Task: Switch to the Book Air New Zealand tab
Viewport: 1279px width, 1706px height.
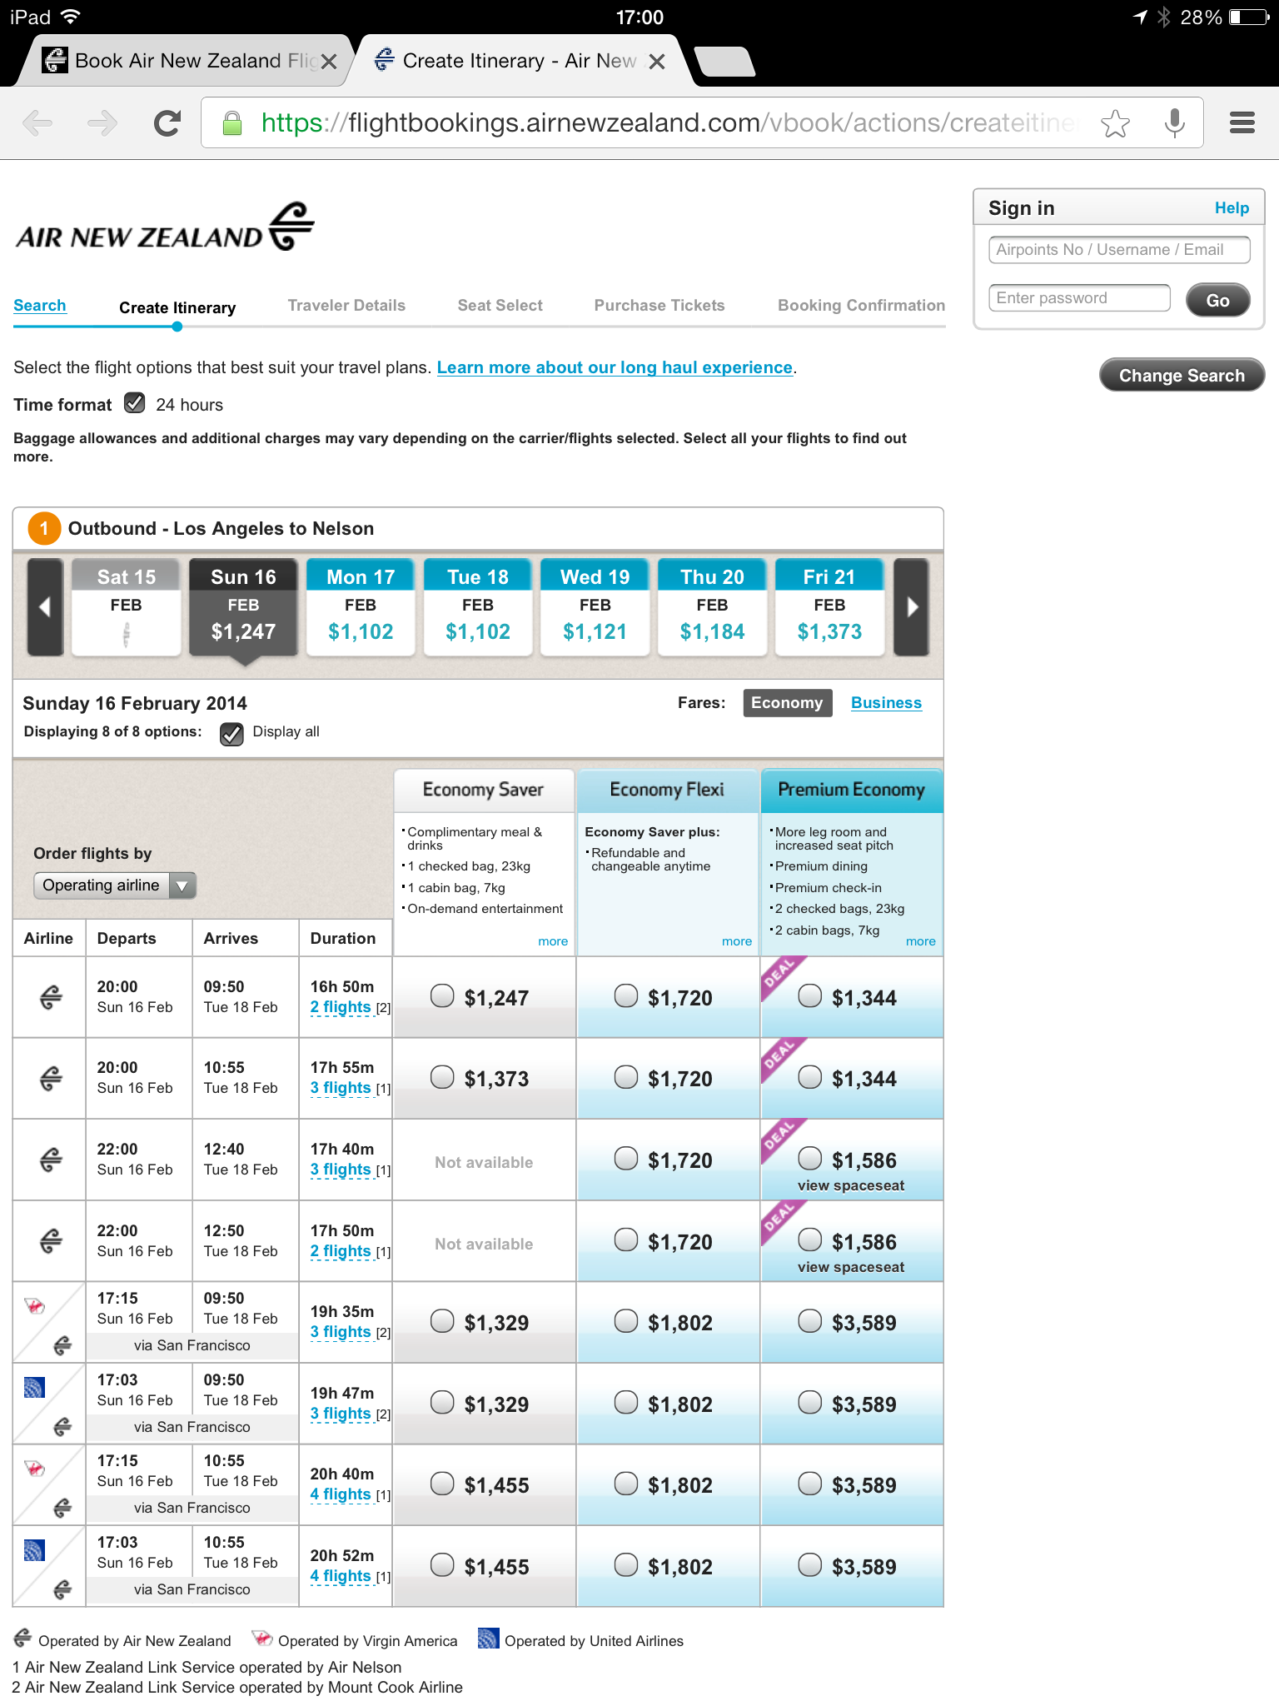Action: tap(181, 61)
